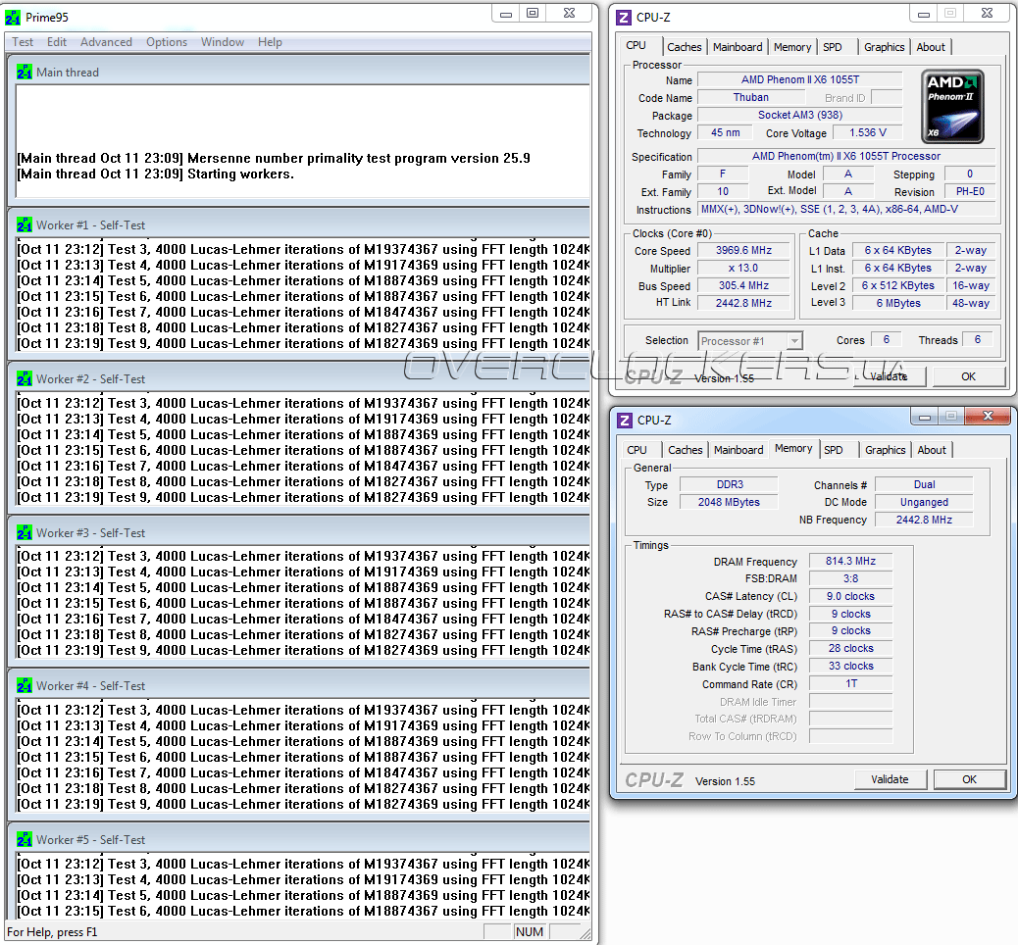Click the DRAM Frequency 814.3 MHz value
The width and height of the screenshot is (1018, 945).
(x=850, y=562)
